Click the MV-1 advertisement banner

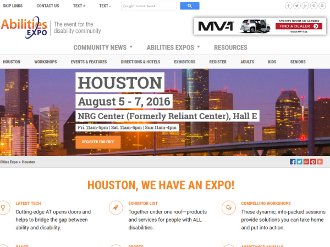pyautogui.click(x=260, y=26)
